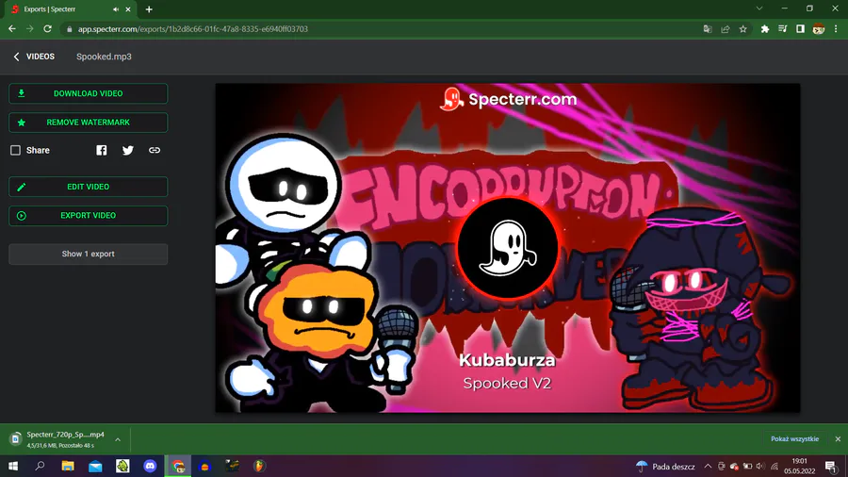Viewport: 848px width, 477px height.
Task: Open clock and date 19:01
Action: [x=799, y=467]
